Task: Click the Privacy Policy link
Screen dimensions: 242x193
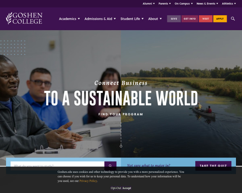Action: tap(88, 181)
